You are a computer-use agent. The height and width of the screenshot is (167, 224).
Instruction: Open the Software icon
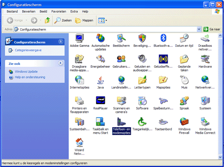coord(142,101)
